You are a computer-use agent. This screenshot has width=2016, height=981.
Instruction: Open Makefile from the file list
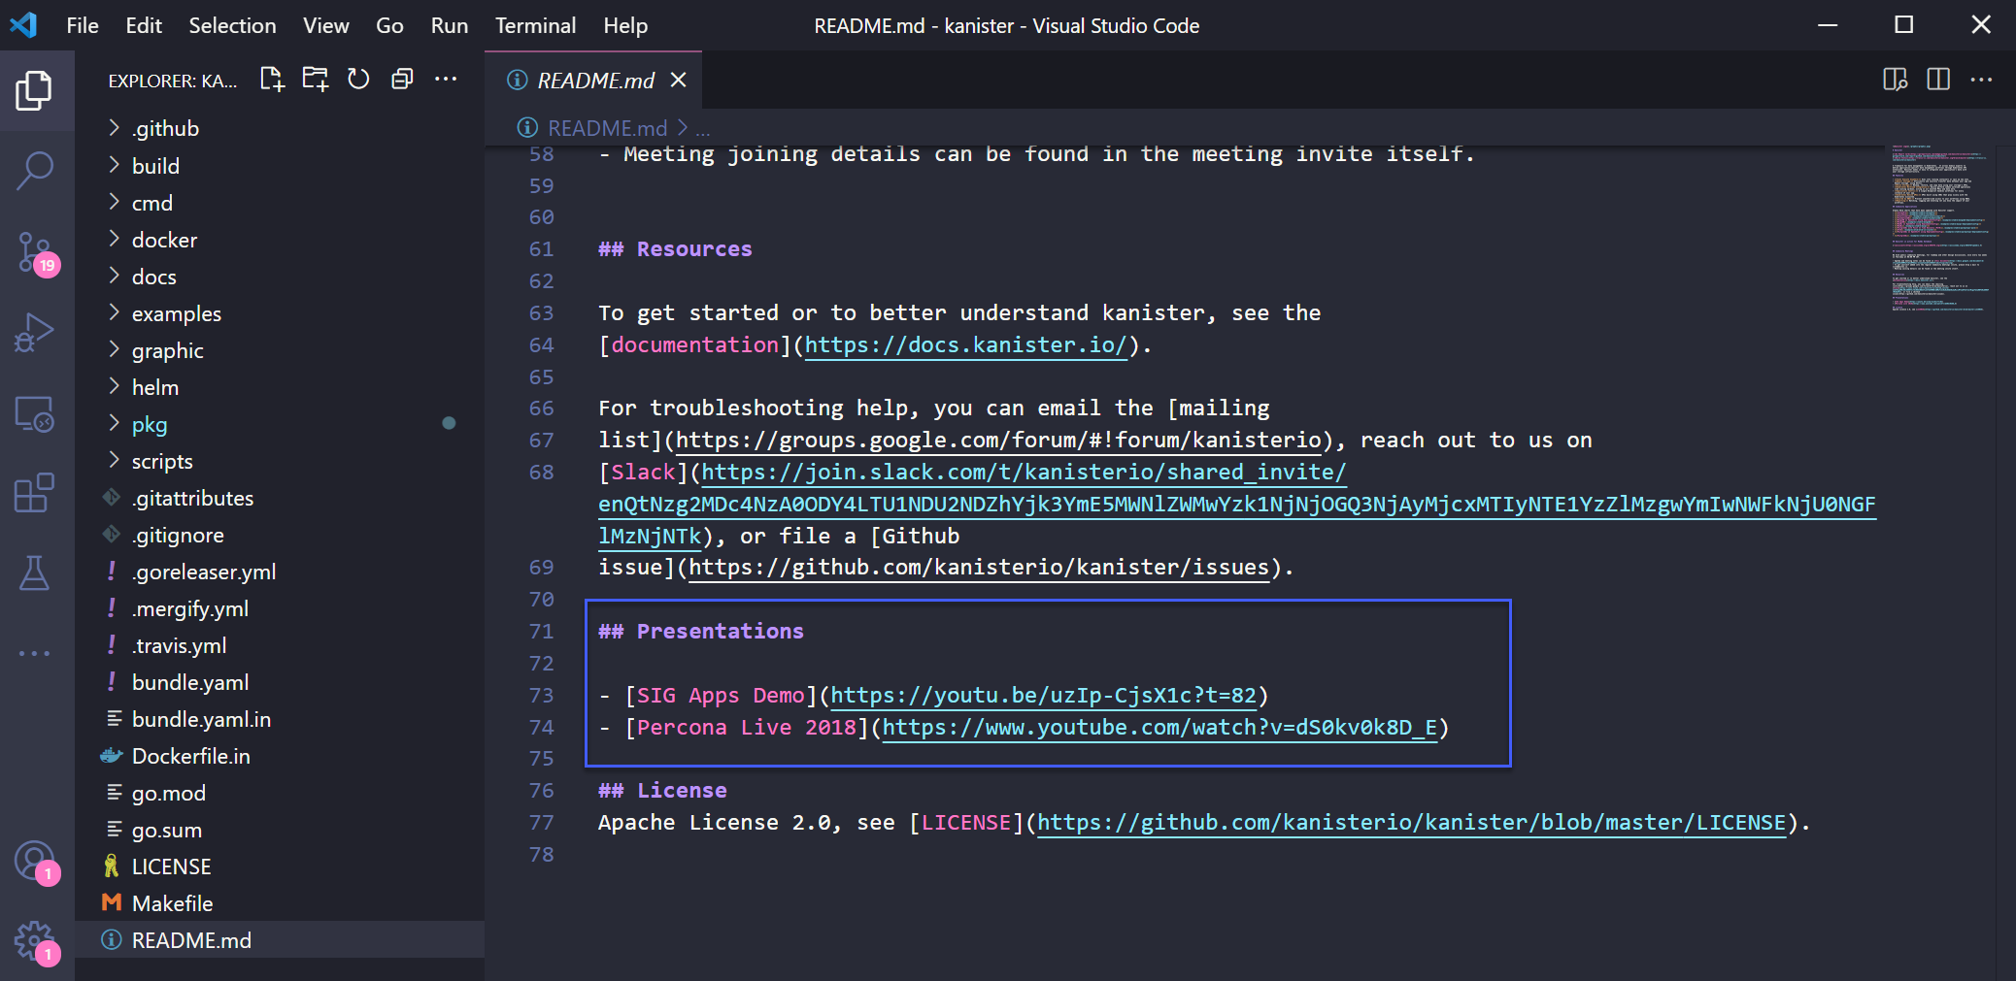[x=172, y=903]
